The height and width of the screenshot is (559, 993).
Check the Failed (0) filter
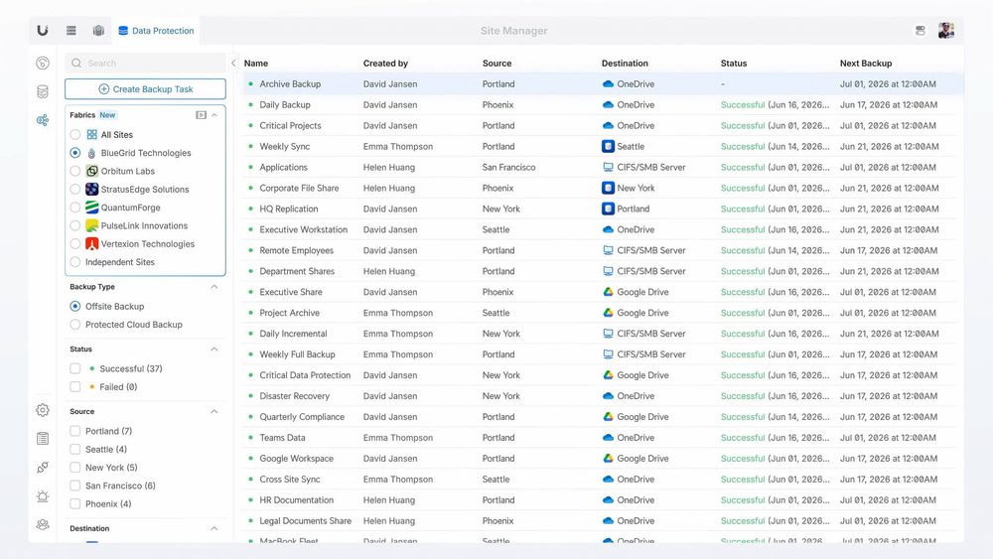(x=75, y=387)
